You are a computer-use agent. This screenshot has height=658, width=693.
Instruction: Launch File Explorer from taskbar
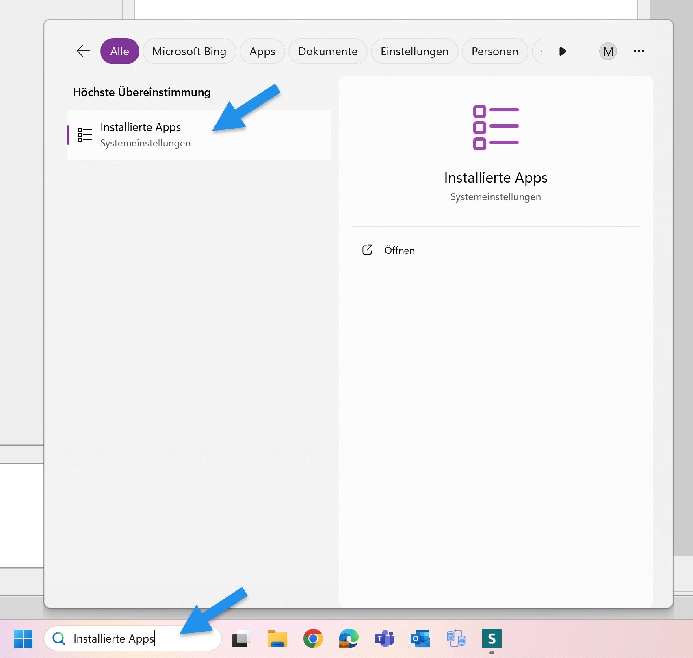coord(277,638)
